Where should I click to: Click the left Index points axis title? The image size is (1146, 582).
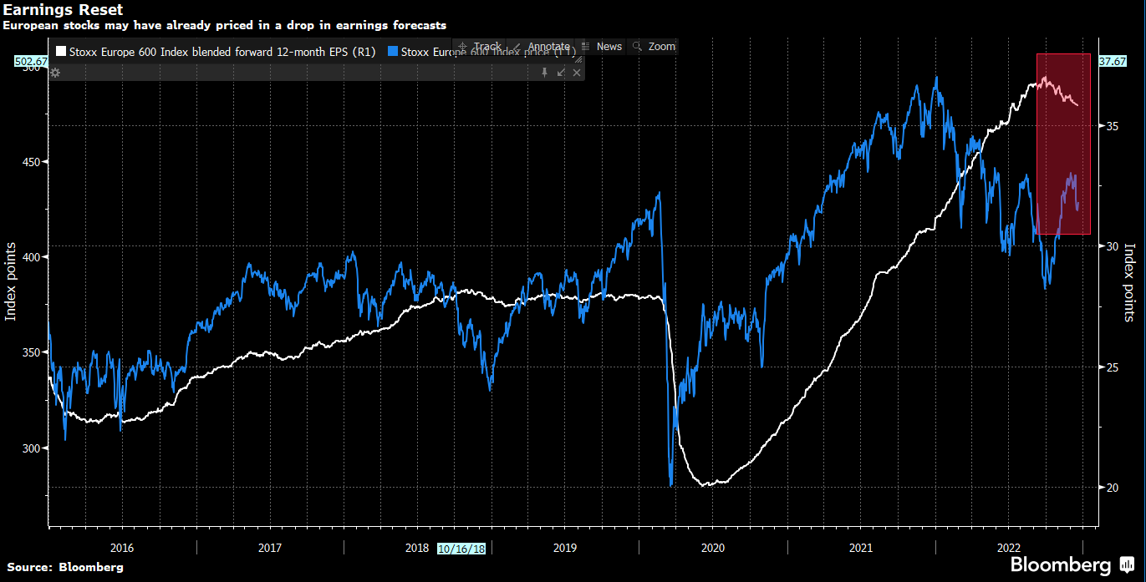(11, 281)
